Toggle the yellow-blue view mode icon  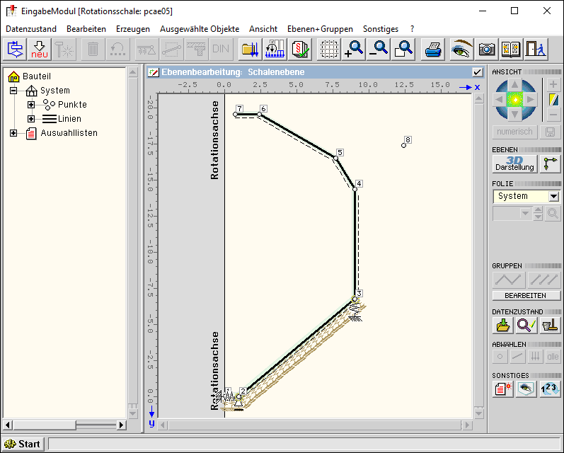tap(553, 99)
